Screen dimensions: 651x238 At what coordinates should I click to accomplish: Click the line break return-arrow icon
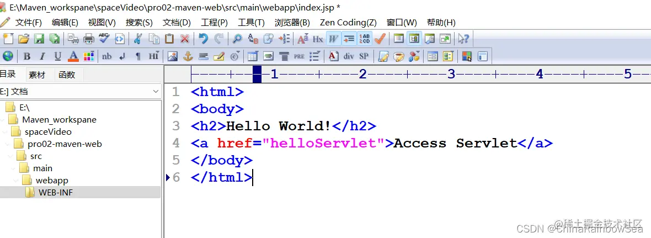point(122,56)
